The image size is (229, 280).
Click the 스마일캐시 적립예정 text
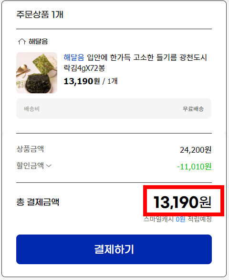pyautogui.click(x=177, y=219)
